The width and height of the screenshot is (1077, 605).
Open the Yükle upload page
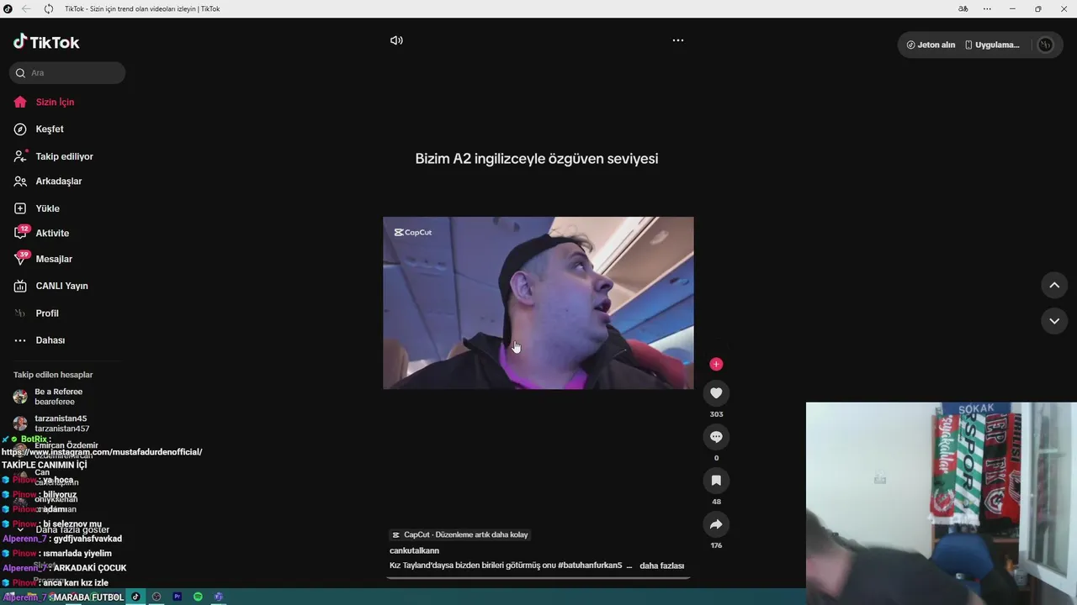click(x=47, y=208)
